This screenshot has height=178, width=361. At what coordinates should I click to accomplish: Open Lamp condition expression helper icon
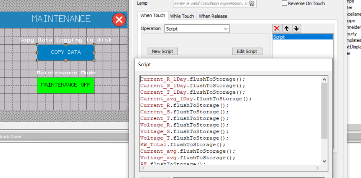click(x=252, y=4)
